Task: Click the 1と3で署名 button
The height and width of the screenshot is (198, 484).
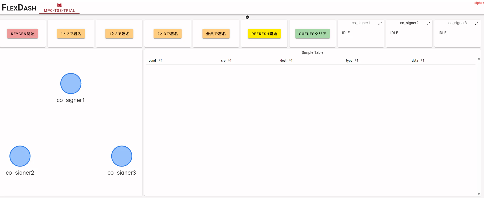Action: 119,34
